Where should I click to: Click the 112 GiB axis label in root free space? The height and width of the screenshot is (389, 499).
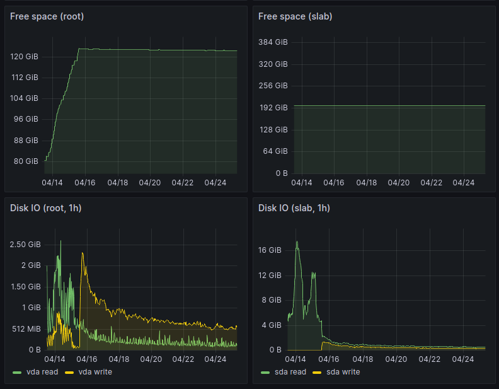point(25,78)
